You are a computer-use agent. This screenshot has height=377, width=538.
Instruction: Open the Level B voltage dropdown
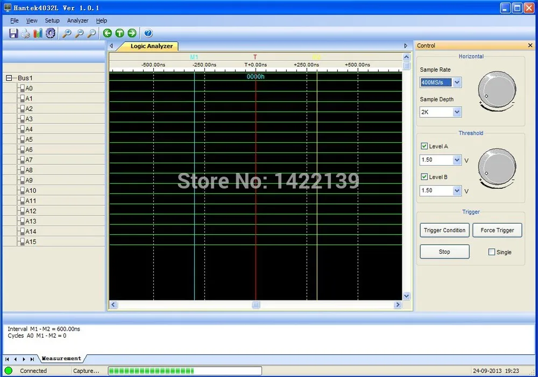coord(457,191)
